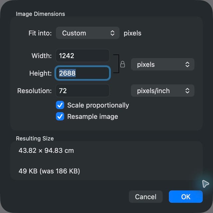Toggle the Scale proportionally checkbox
This screenshot has height=213, width=213.
(60, 105)
